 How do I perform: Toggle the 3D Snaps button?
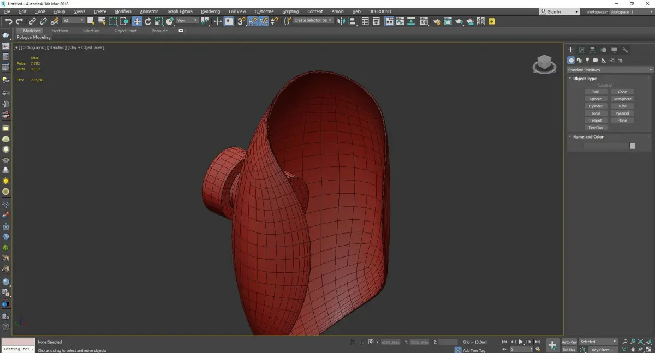pos(241,21)
